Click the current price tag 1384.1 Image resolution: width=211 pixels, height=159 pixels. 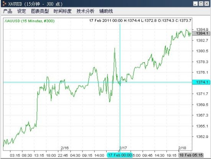coord(201,33)
